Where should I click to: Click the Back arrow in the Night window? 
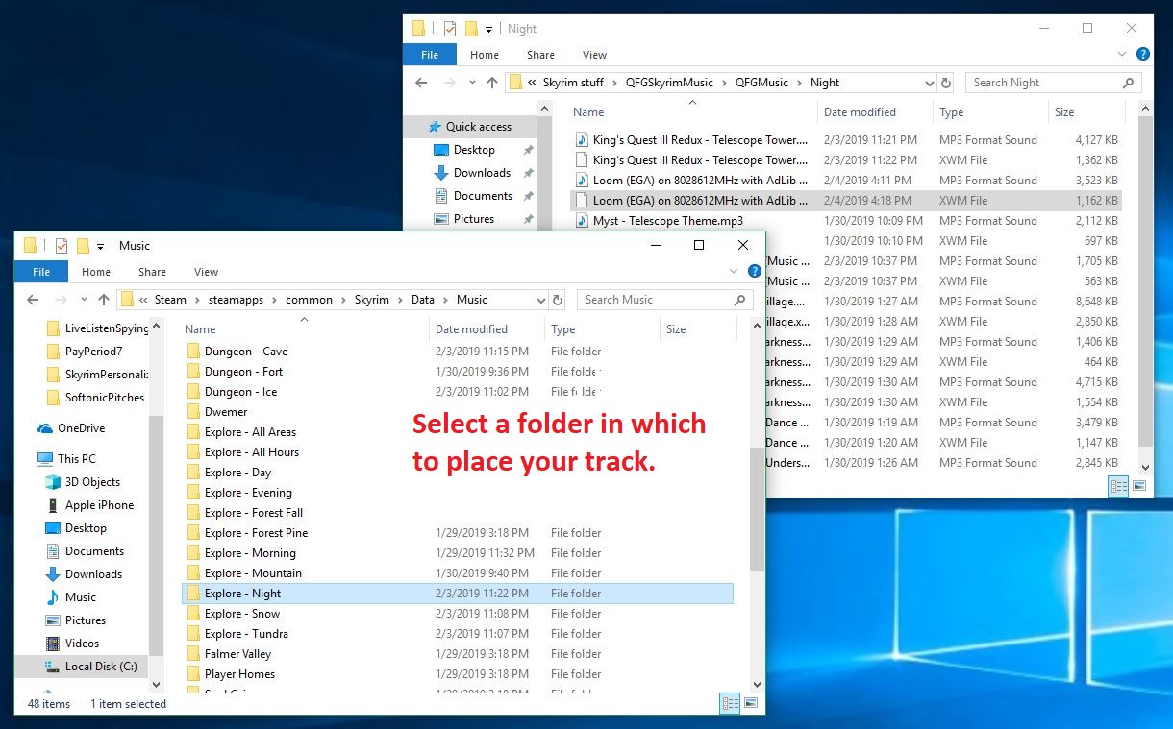click(420, 83)
